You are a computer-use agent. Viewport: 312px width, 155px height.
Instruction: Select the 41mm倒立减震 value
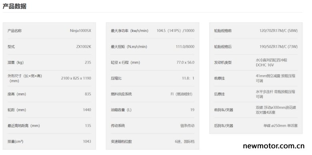[276, 78]
